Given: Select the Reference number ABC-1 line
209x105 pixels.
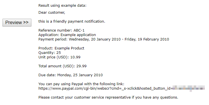Looking at the screenshot, I should click(x=61, y=30).
